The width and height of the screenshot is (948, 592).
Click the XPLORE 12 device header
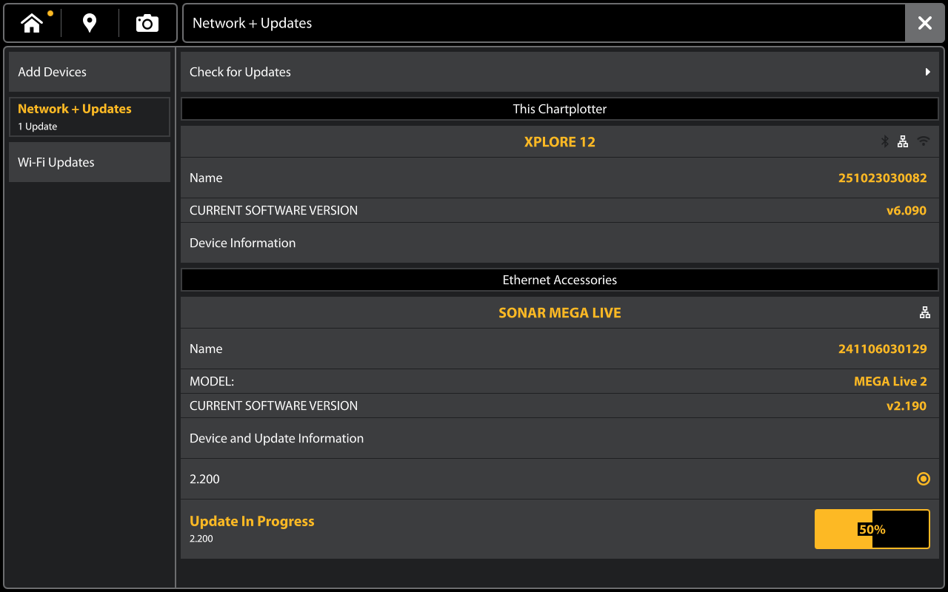[559, 142]
